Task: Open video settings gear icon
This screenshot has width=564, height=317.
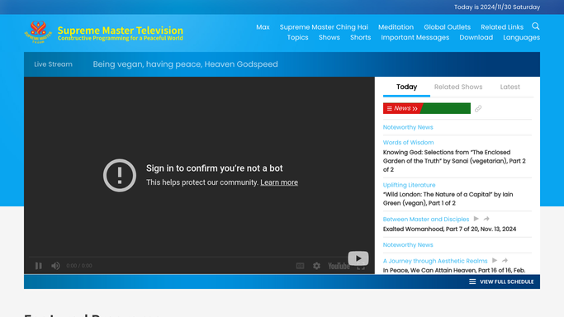Action: click(x=316, y=266)
